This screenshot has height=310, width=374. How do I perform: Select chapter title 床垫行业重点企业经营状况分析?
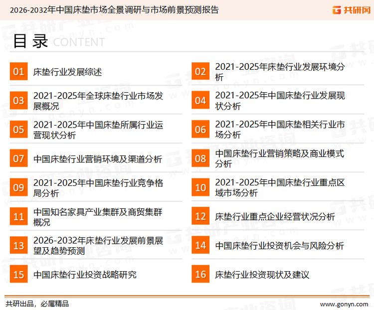pyautogui.click(x=275, y=217)
